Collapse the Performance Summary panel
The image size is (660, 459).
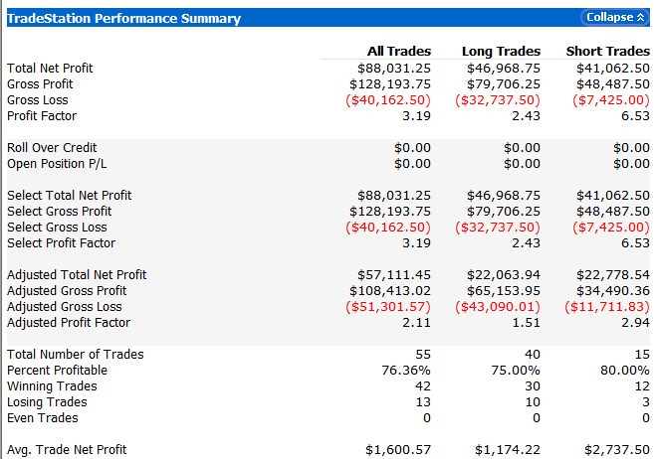tap(613, 17)
